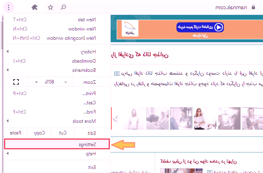Choose New tab from the menu

pos(57,20)
